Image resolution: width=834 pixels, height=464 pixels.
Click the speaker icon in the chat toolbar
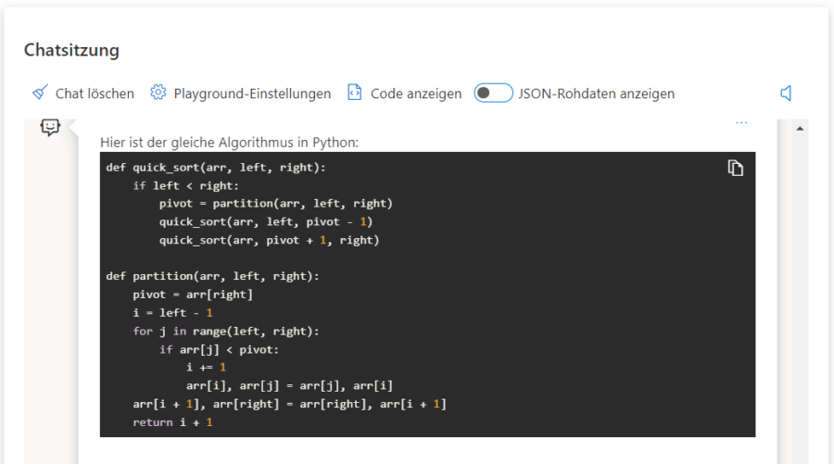click(786, 94)
